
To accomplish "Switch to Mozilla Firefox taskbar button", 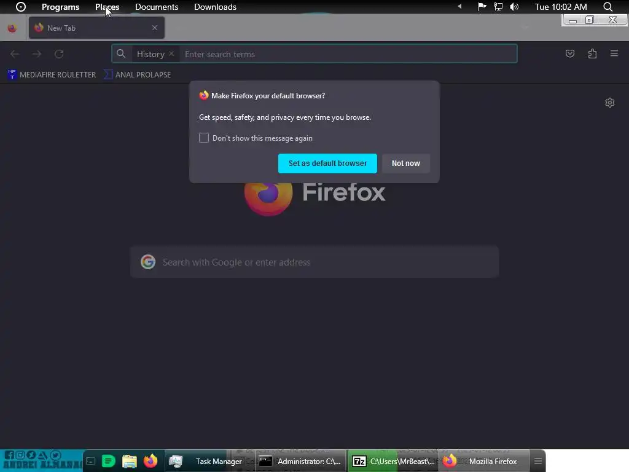I will click(485, 461).
